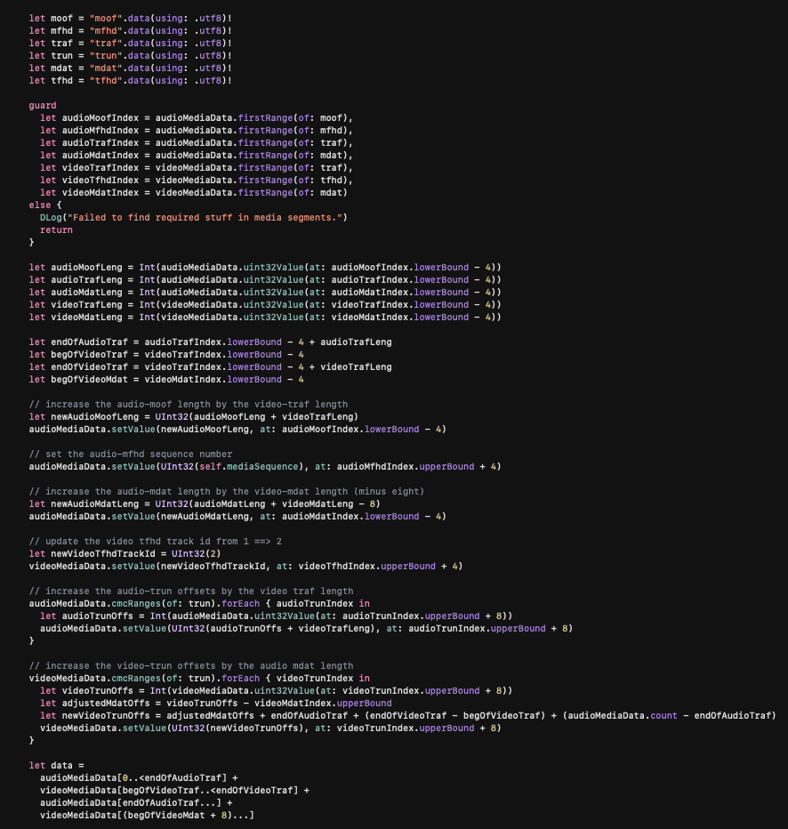Click the 'let audioTrafIndex' guard line
Image resolution: width=788 pixels, height=829 pixels.
tap(197, 142)
